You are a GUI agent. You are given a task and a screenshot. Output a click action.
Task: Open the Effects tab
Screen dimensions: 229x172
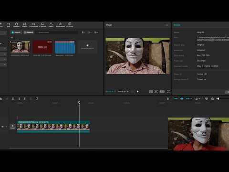[25, 25]
